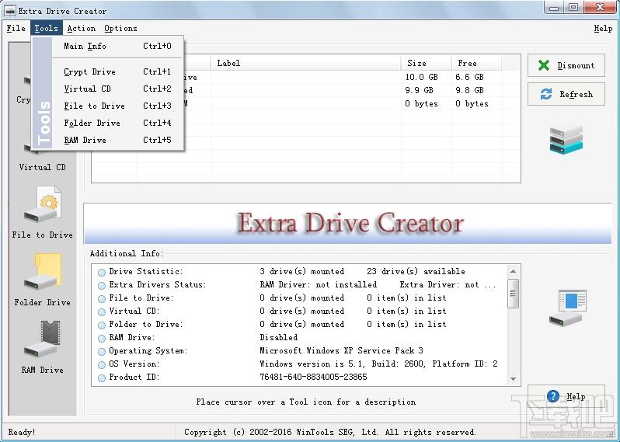Viewport: 620px width, 442px height.
Task: Open the Help menu in the menu bar
Action: click(603, 29)
